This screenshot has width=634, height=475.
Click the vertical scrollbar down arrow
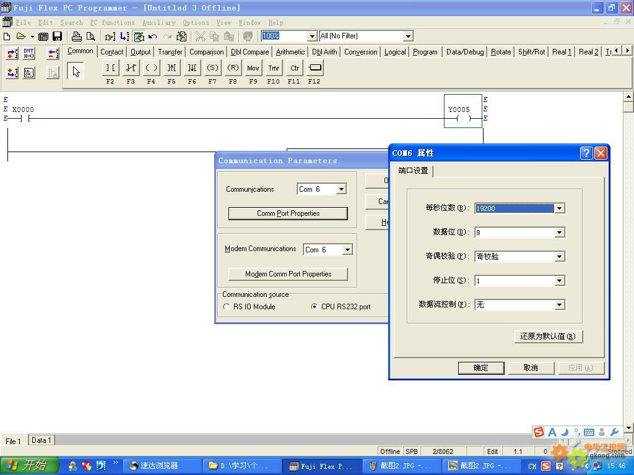[629, 428]
